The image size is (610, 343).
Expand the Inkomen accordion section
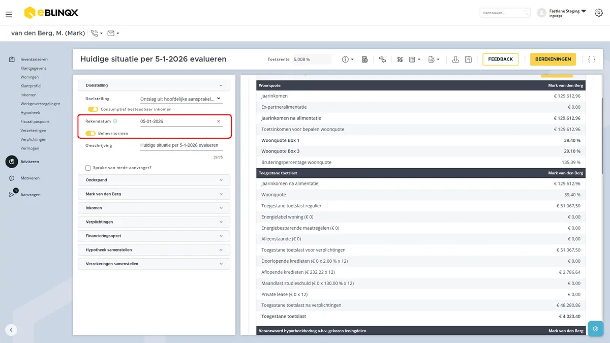click(154, 208)
